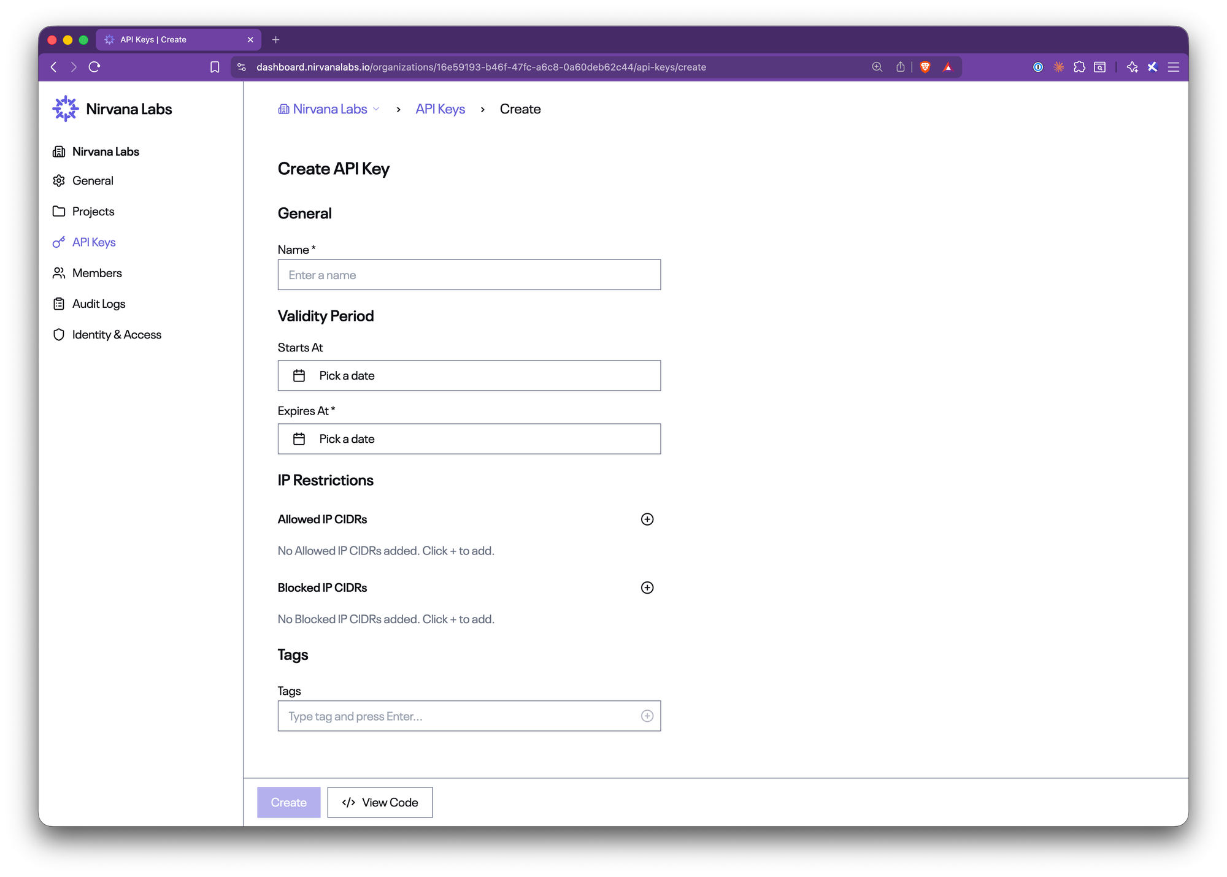Screen dimensions: 1227x877
Task: Click plus icon inside Tags field
Action: [x=647, y=716]
